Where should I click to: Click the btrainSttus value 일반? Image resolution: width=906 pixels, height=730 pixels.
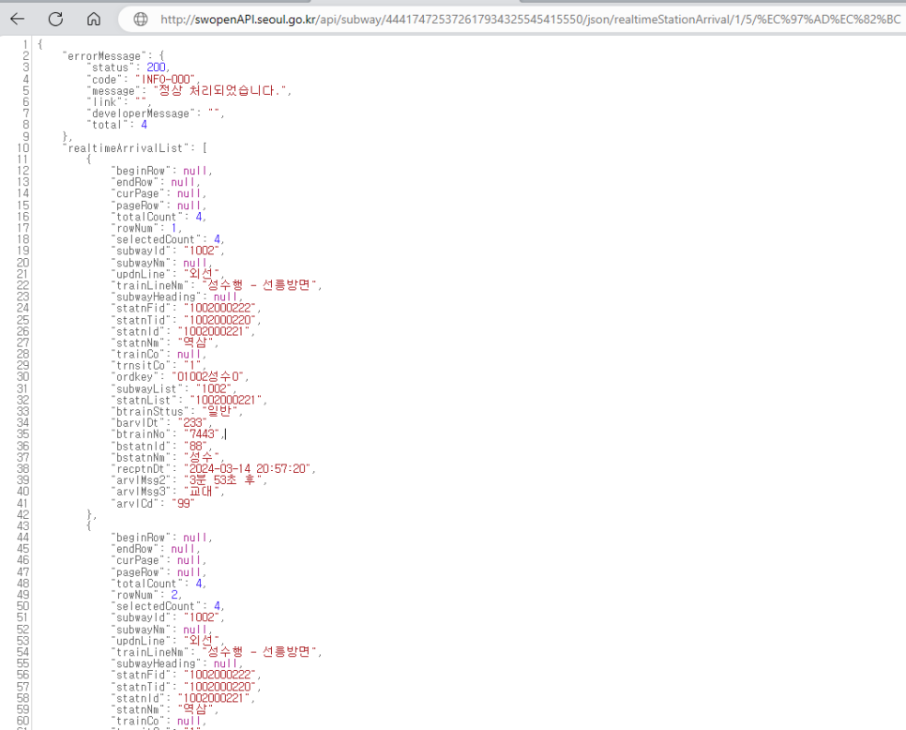pos(219,411)
